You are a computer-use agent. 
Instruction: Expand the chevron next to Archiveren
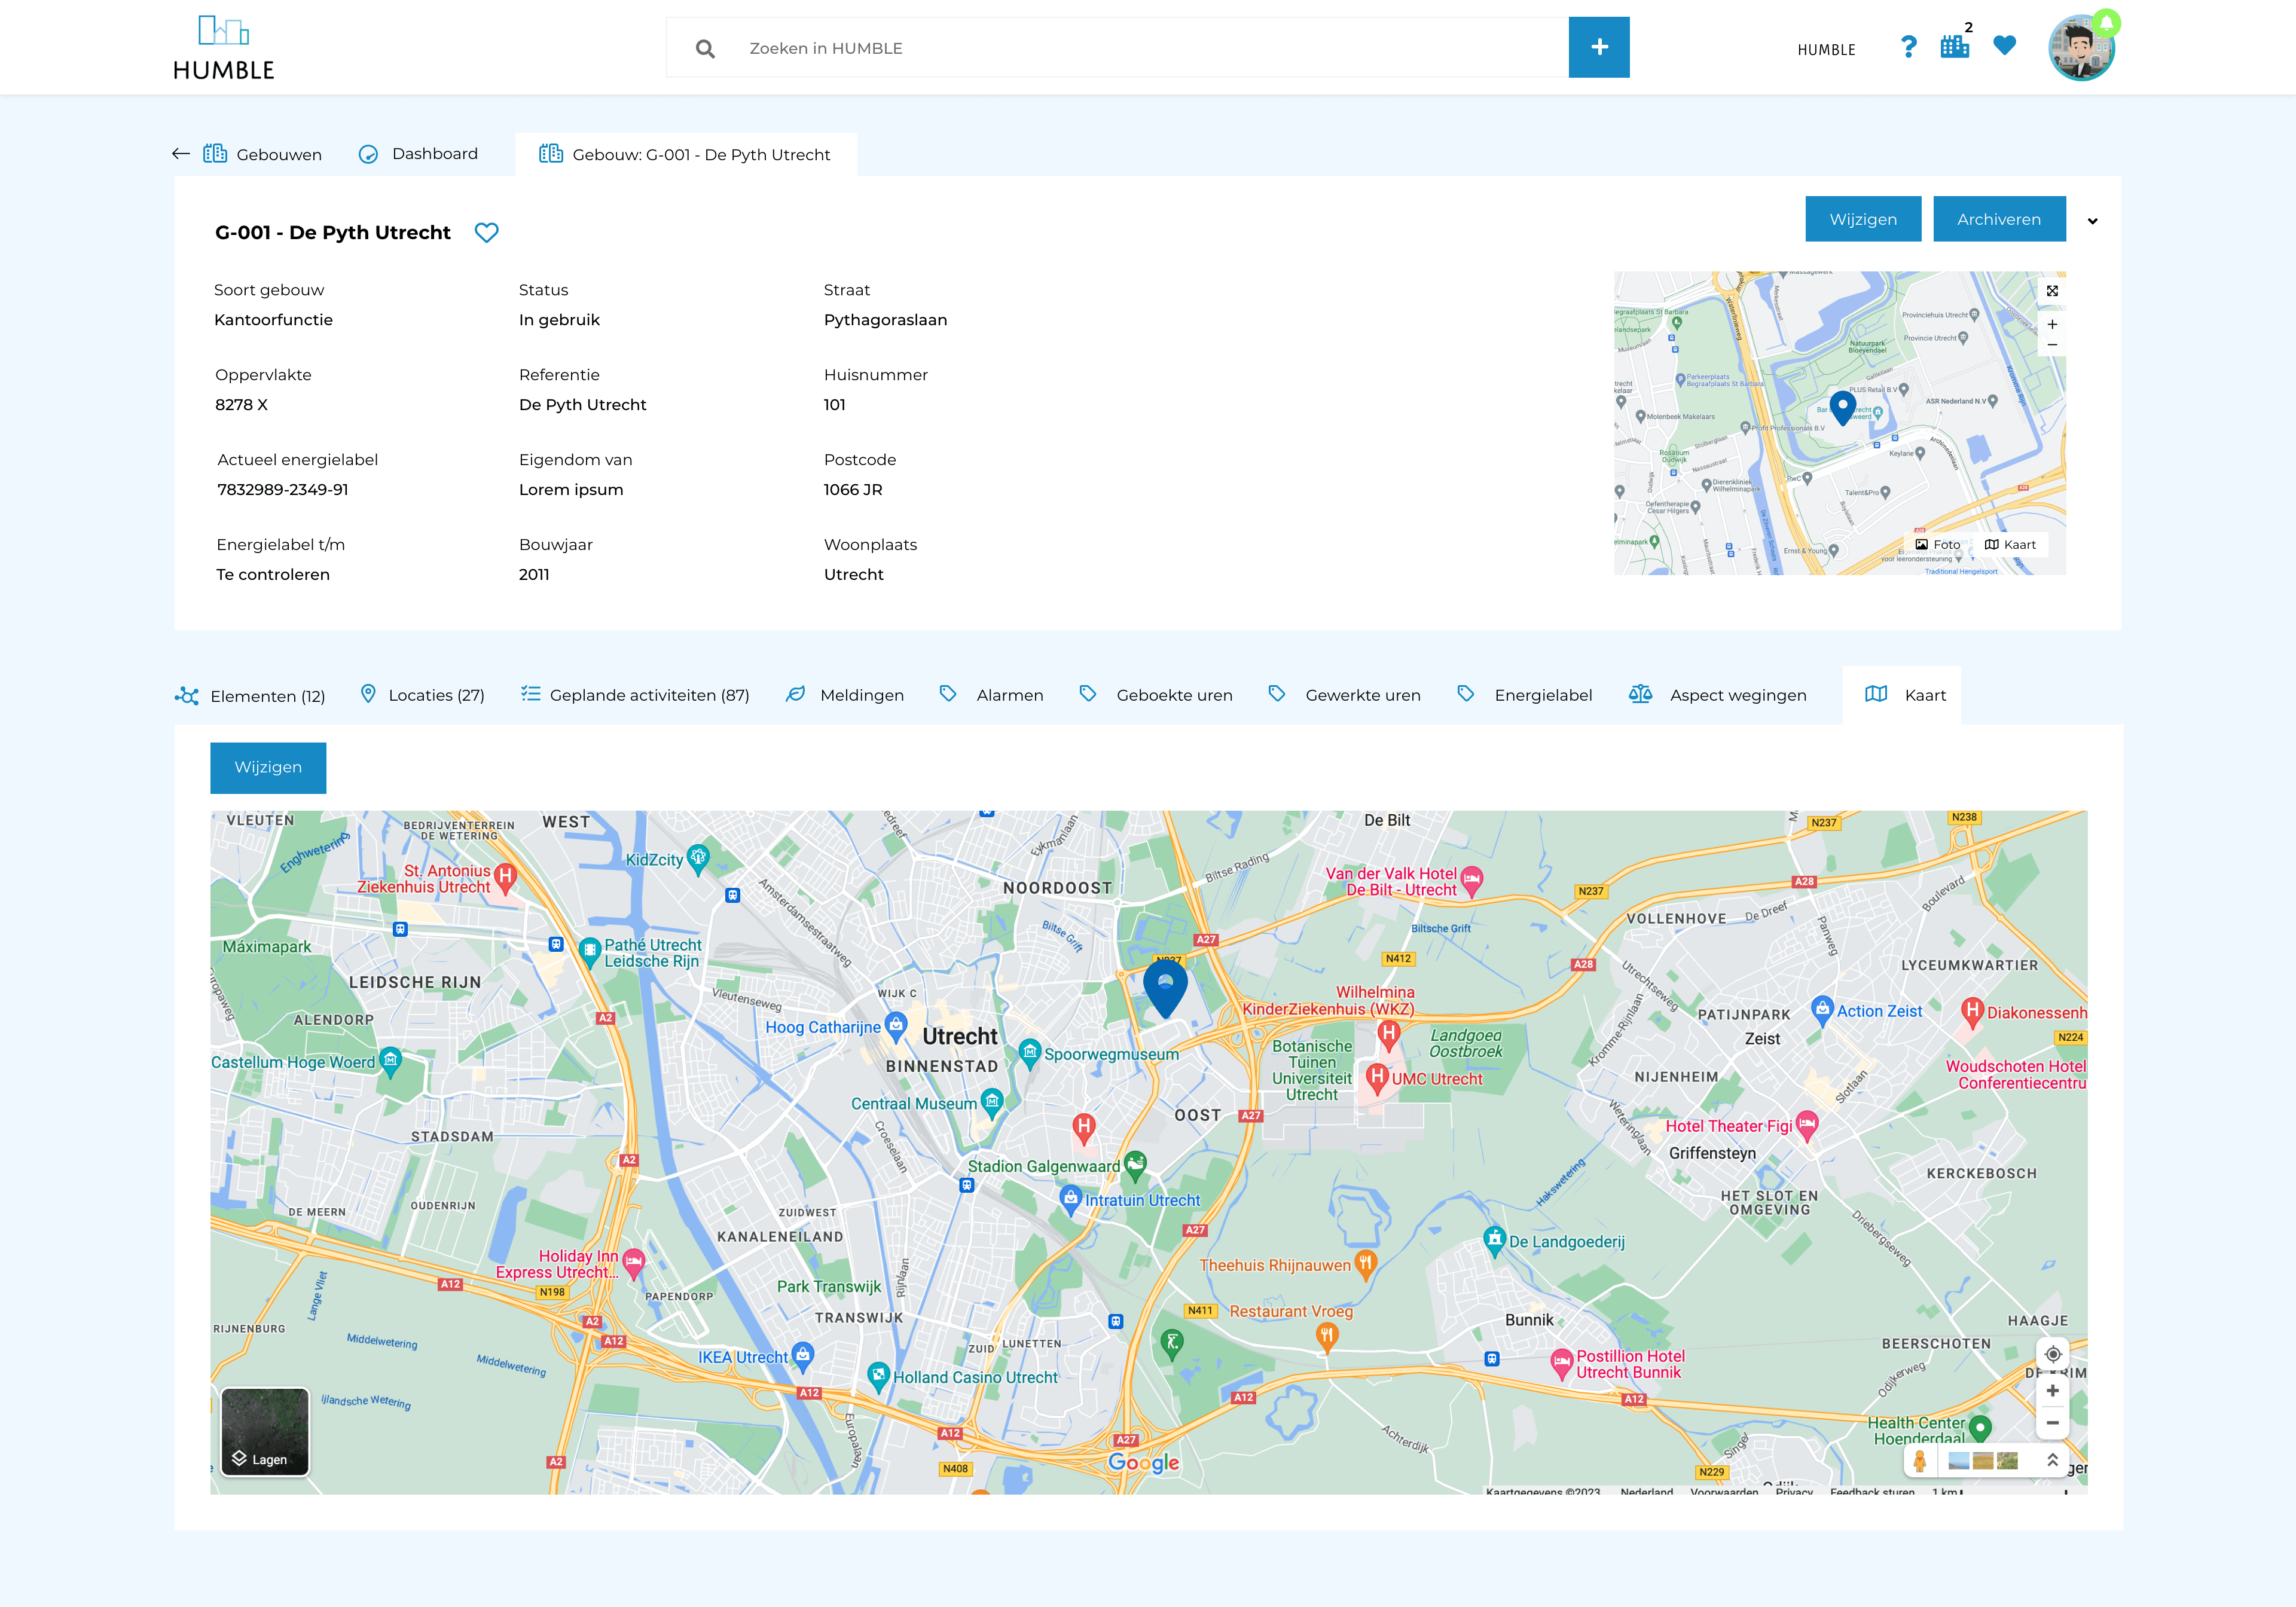pos(2092,221)
